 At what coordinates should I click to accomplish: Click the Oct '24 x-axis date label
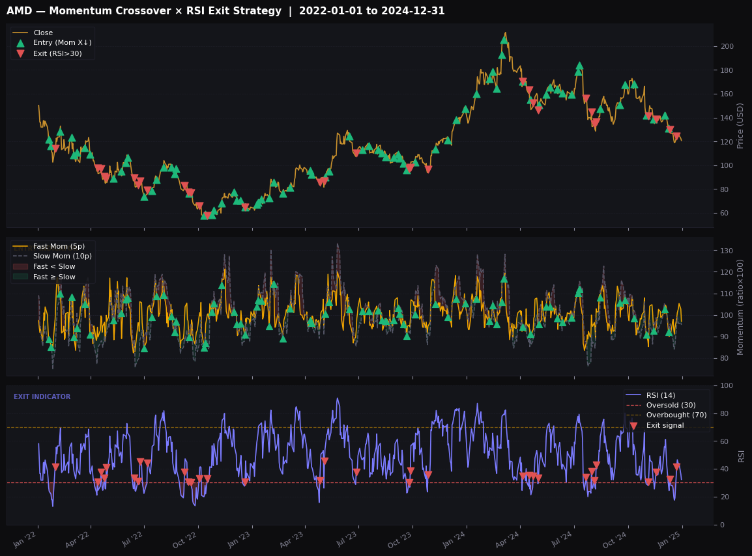(x=615, y=540)
